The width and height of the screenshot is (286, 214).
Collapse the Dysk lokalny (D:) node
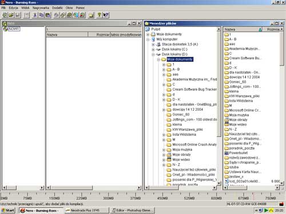[153, 54]
